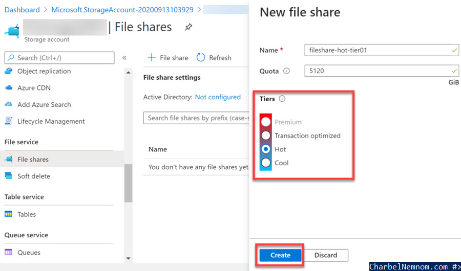Click the File shares sidebar icon
This screenshot has height=271, width=461.
point(9,159)
